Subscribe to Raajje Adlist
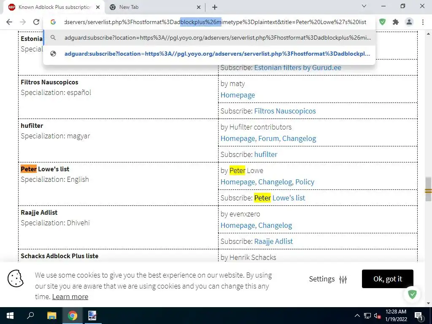The image size is (432, 324). (x=273, y=242)
